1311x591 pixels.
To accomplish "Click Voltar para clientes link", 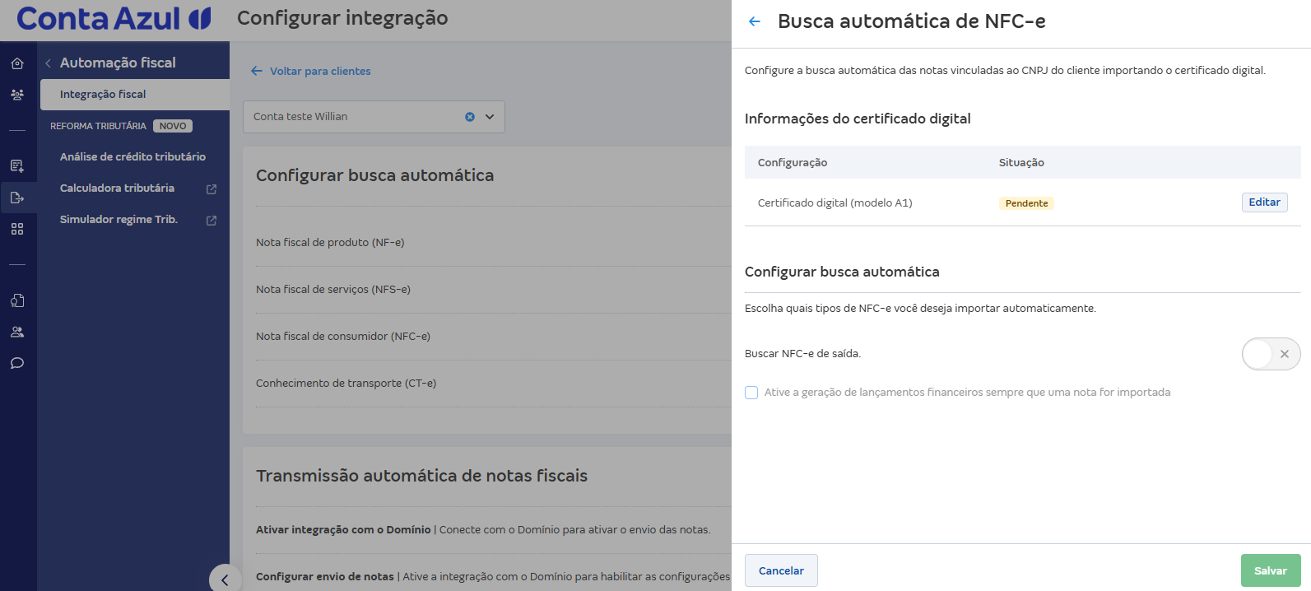I will click(320, 71).
